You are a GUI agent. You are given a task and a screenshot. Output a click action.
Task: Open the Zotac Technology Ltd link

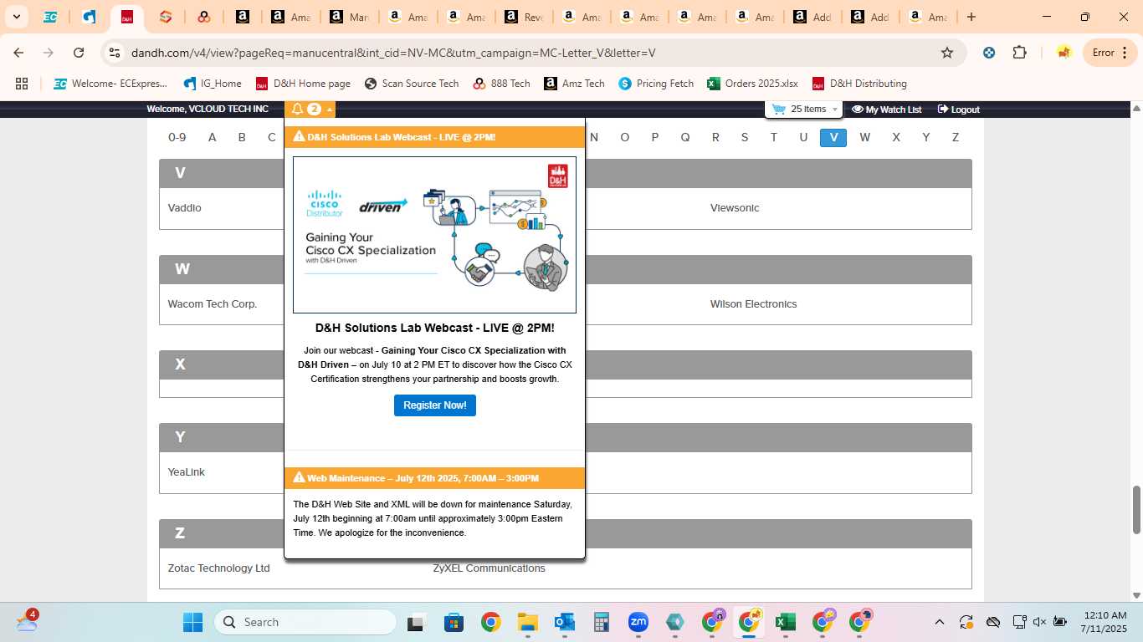218,568
